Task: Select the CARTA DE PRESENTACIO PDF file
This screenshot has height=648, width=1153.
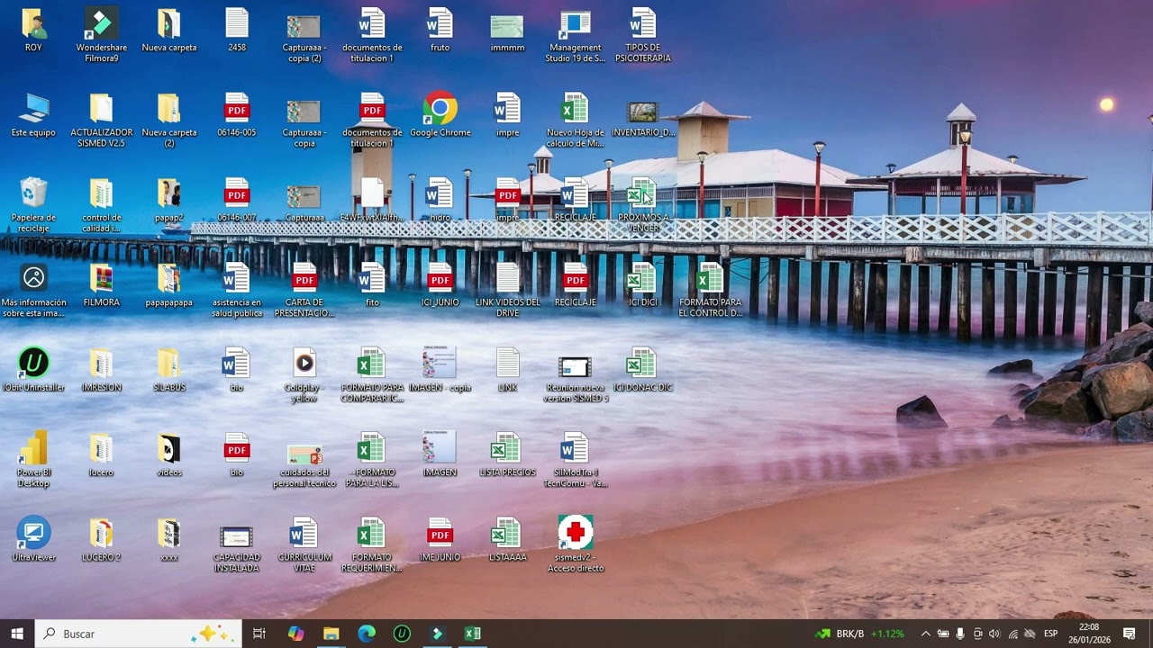Action: pyautogui.click(x=304, y=290)
